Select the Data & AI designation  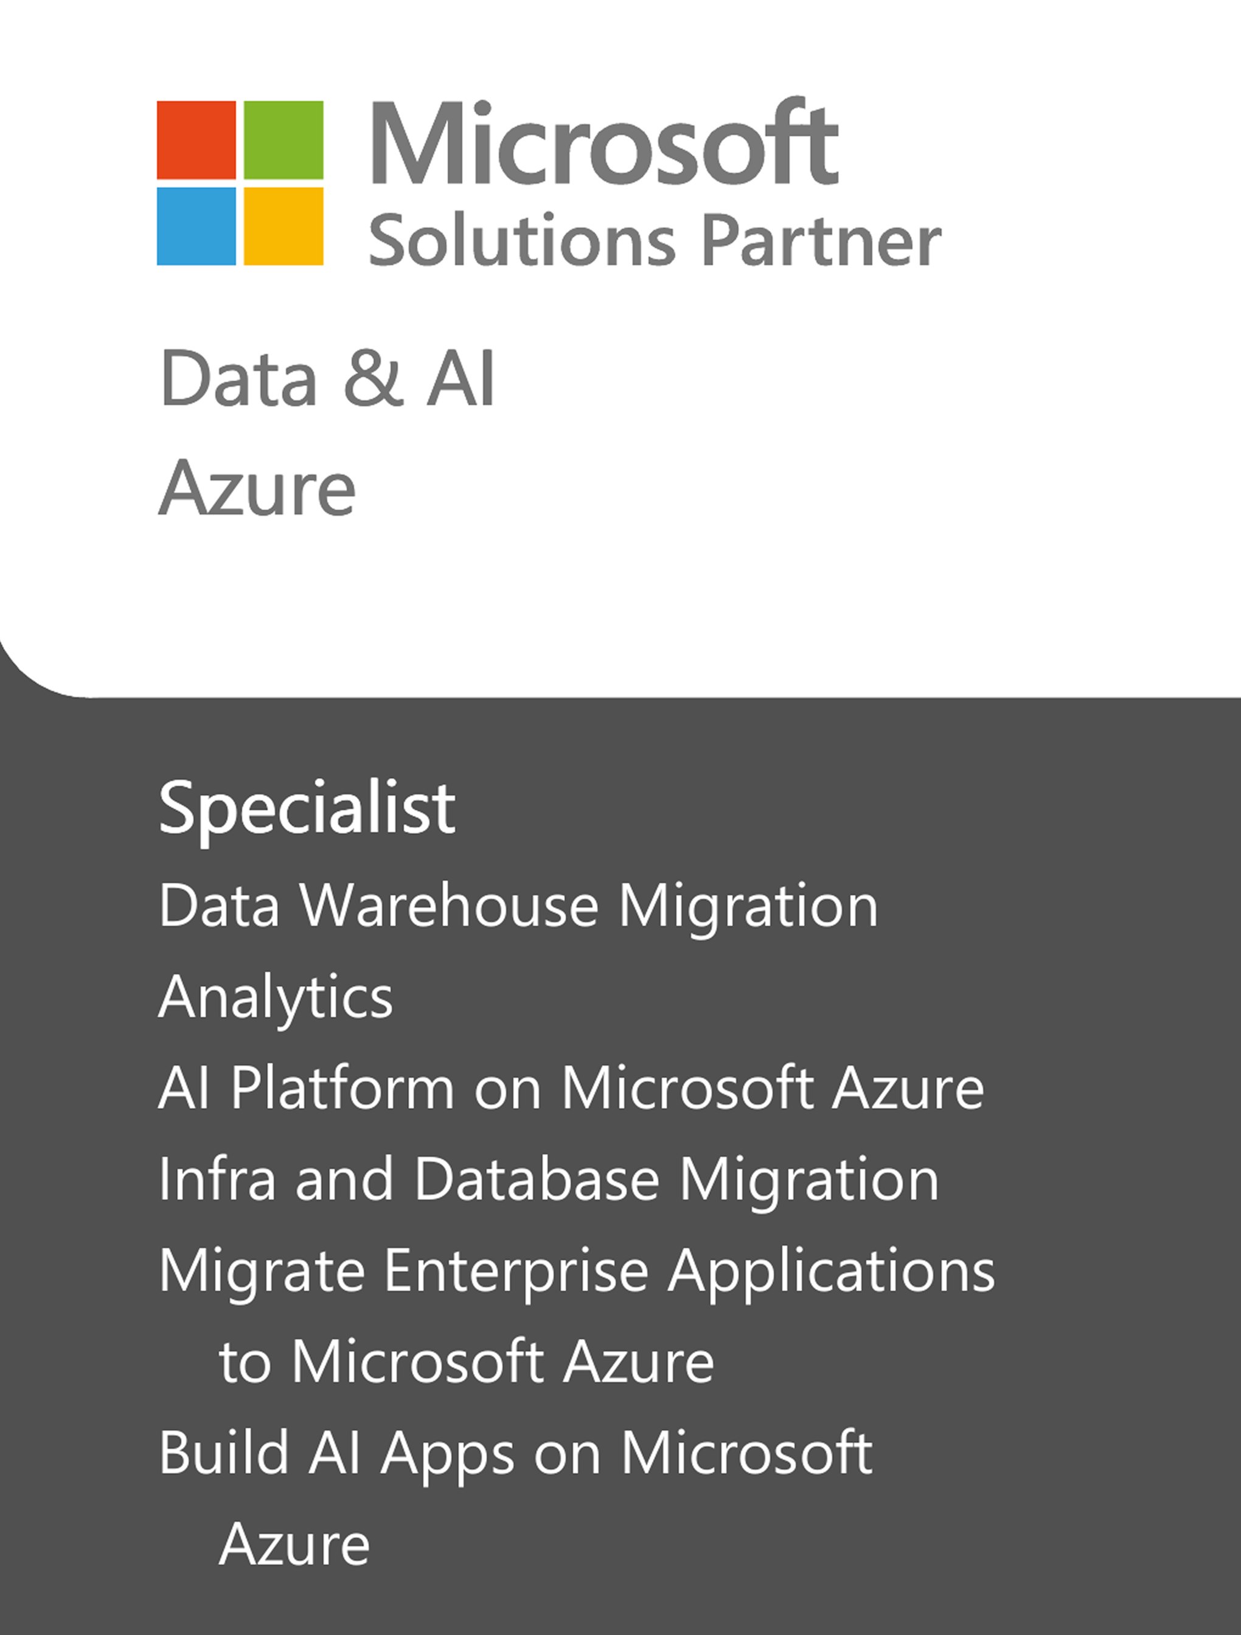tap(327, 378)
